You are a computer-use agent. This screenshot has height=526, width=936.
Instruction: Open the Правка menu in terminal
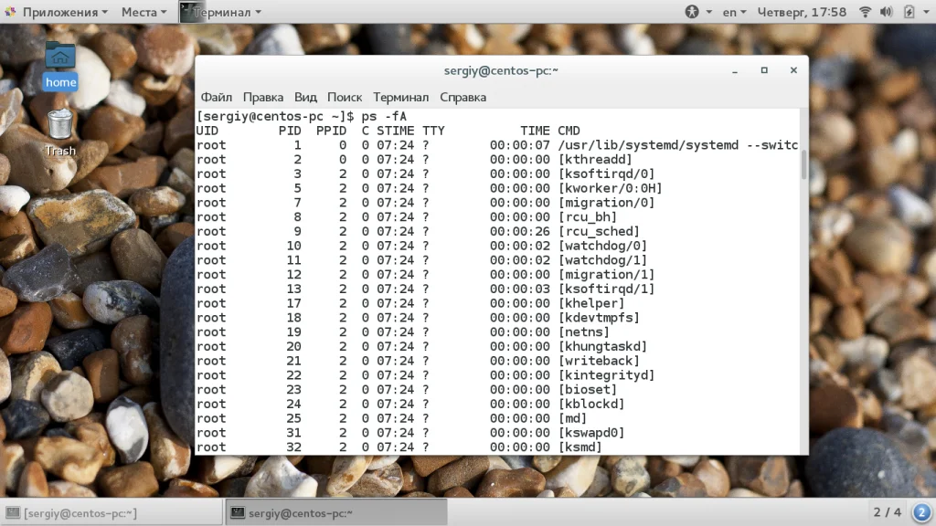[x=263, y=97]
